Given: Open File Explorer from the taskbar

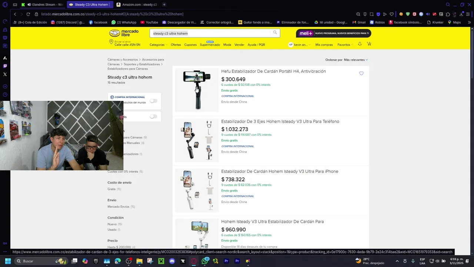Looking at the screenshot, I should tap(139, 261).
